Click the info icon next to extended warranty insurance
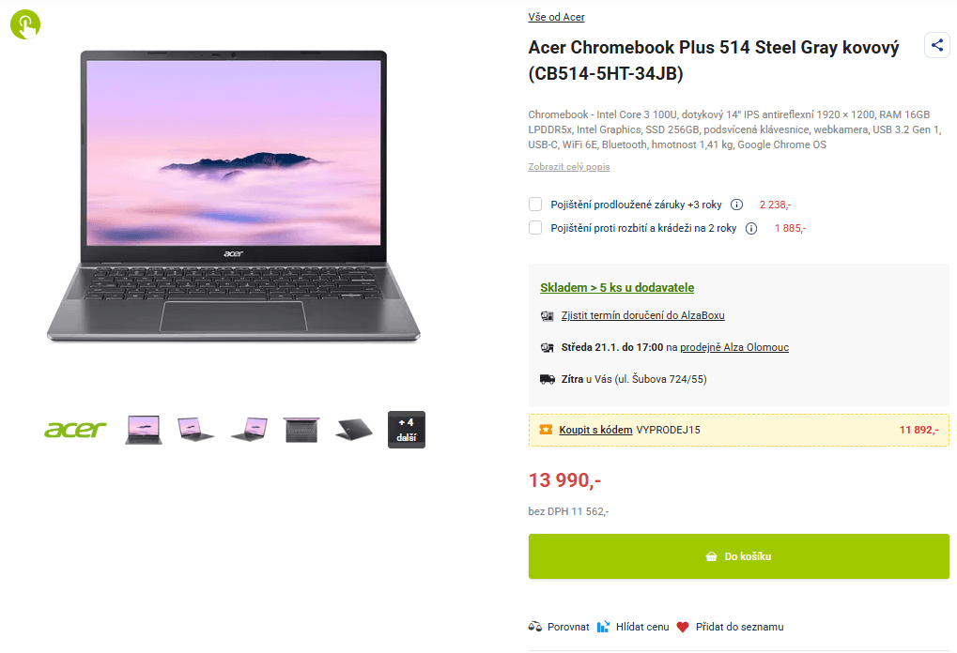This screenshot has width=957, height=653. click(737, 204)
